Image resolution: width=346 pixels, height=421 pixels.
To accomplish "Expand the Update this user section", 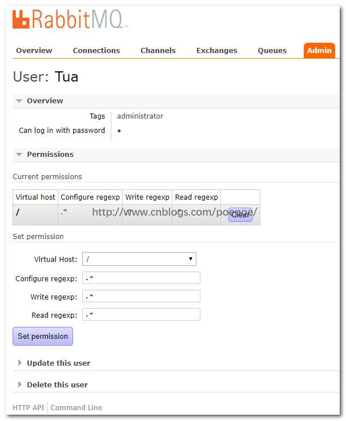I will coord(54,363).
